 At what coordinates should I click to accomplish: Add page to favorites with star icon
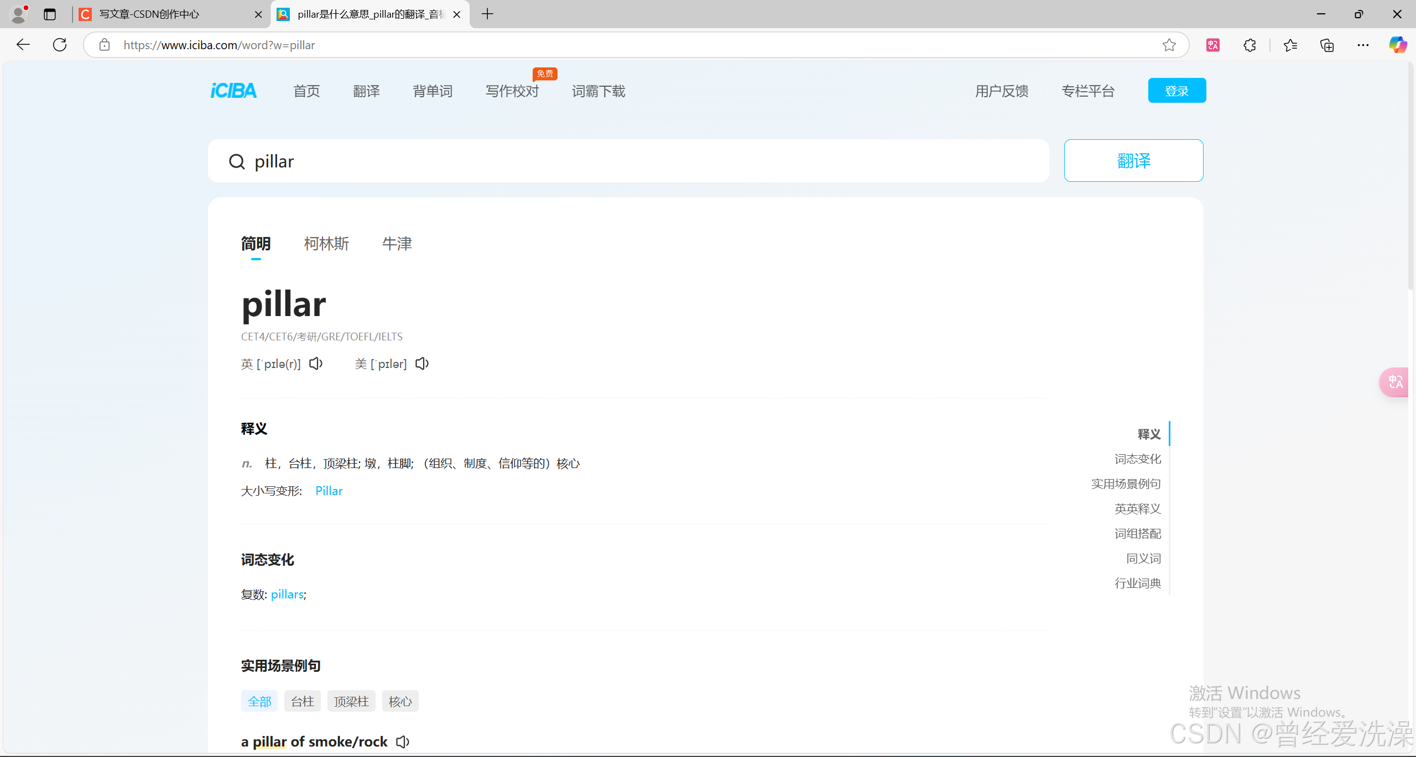tap(1169, 45)
